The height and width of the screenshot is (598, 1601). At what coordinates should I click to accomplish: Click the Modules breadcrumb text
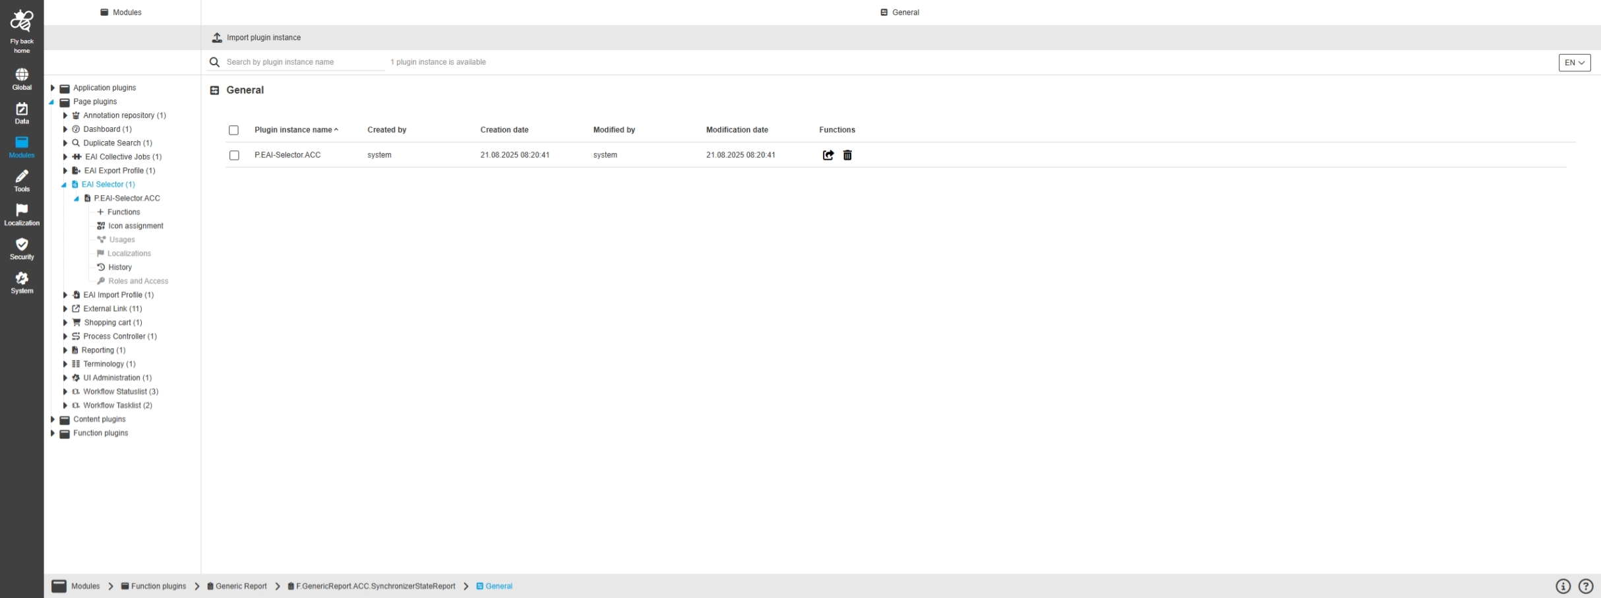tap(86, 586)
